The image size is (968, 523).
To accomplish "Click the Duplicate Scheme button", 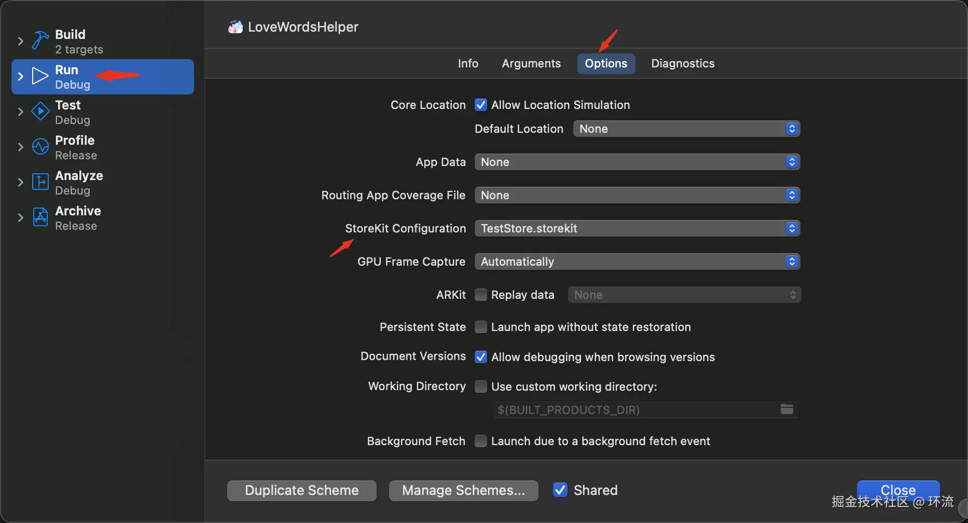I will [301, 490].
